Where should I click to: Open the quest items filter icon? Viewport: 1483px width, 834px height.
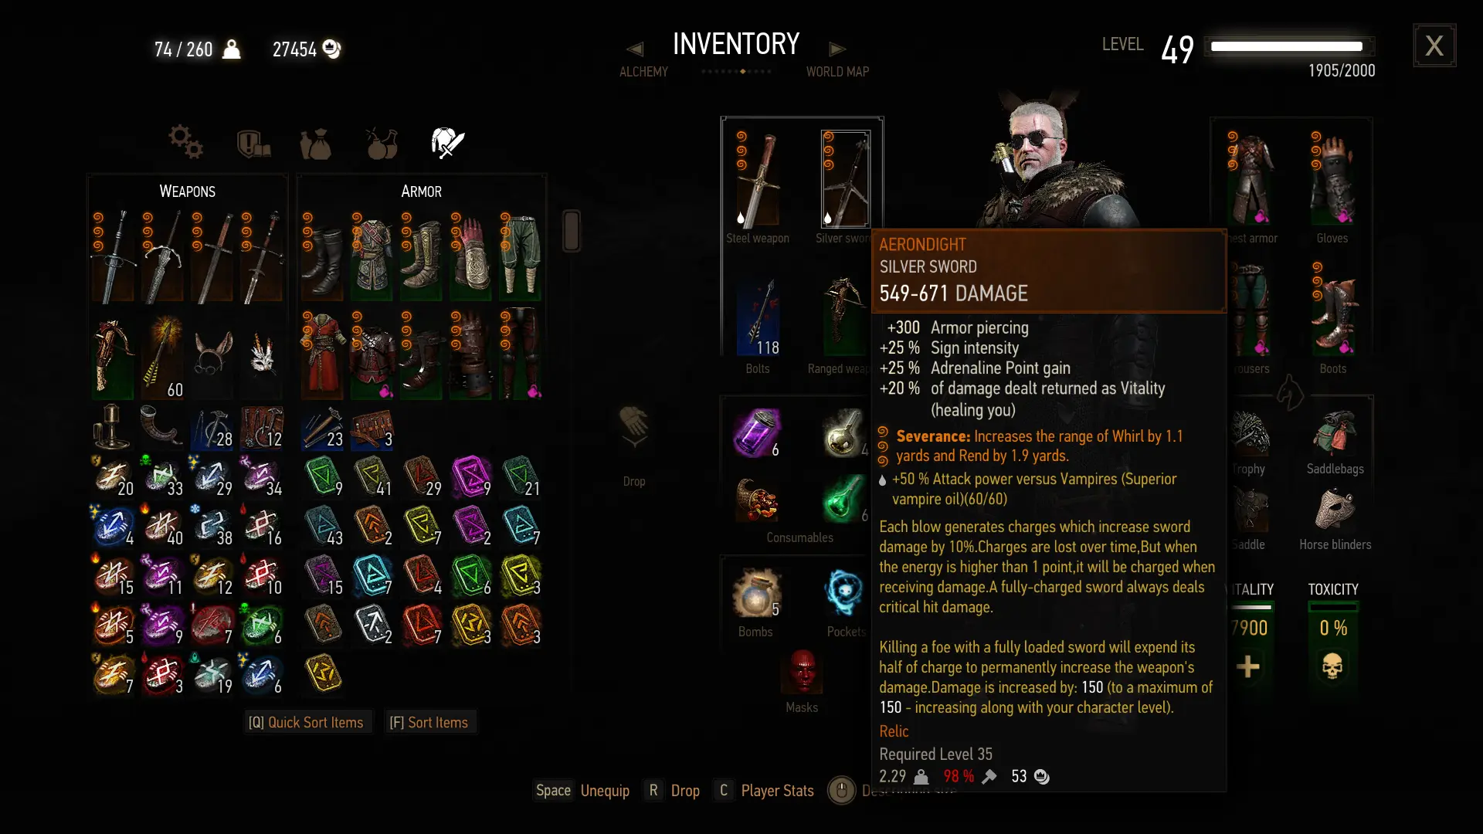253,143
